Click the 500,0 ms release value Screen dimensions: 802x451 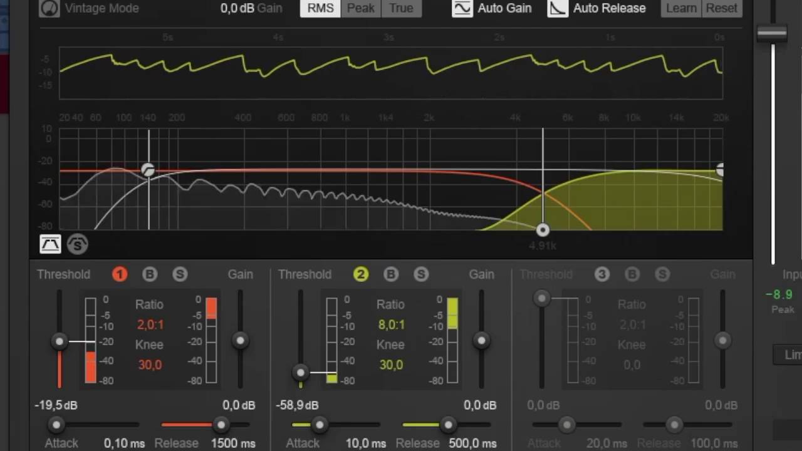[472, 443]
